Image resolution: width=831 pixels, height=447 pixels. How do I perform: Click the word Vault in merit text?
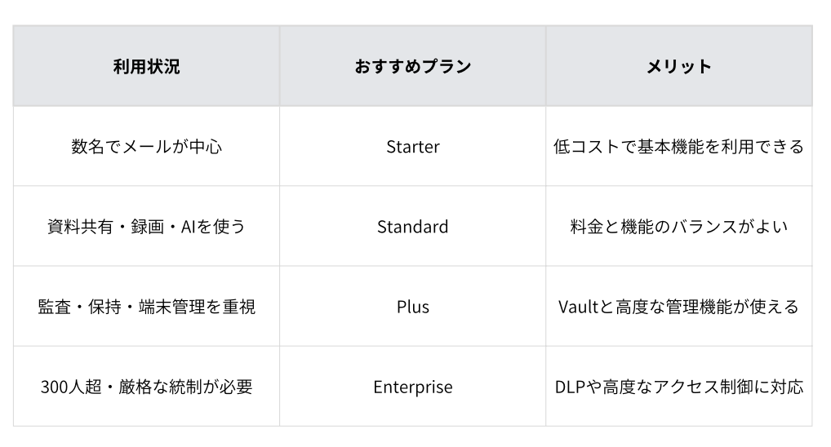pos(578,307)
